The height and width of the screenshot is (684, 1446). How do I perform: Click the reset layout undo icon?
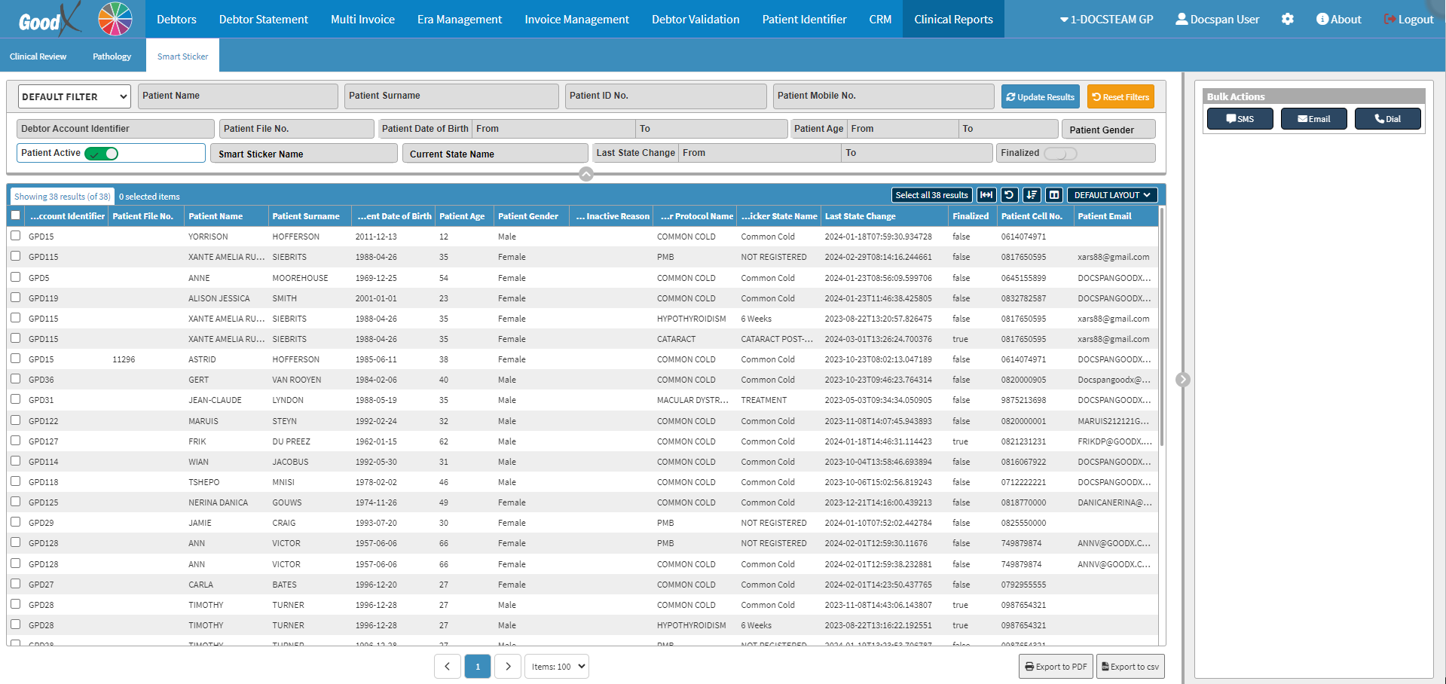coord(1009,195)
